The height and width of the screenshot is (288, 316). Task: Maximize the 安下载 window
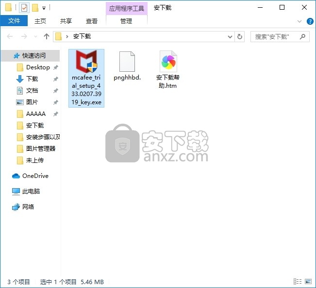[282, 8]
